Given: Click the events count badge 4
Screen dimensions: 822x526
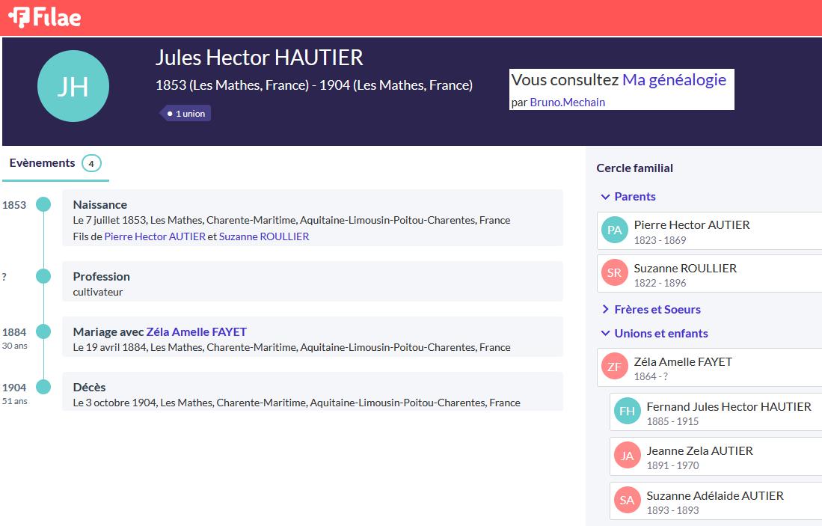Looking at the screenshot, I should (x=91, y=164).
